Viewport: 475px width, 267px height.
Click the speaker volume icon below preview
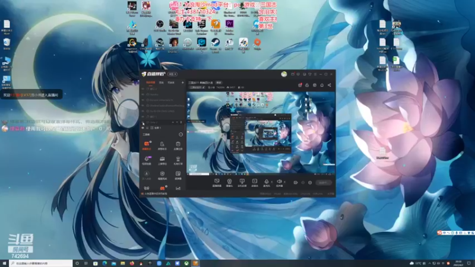click(279, 181)
